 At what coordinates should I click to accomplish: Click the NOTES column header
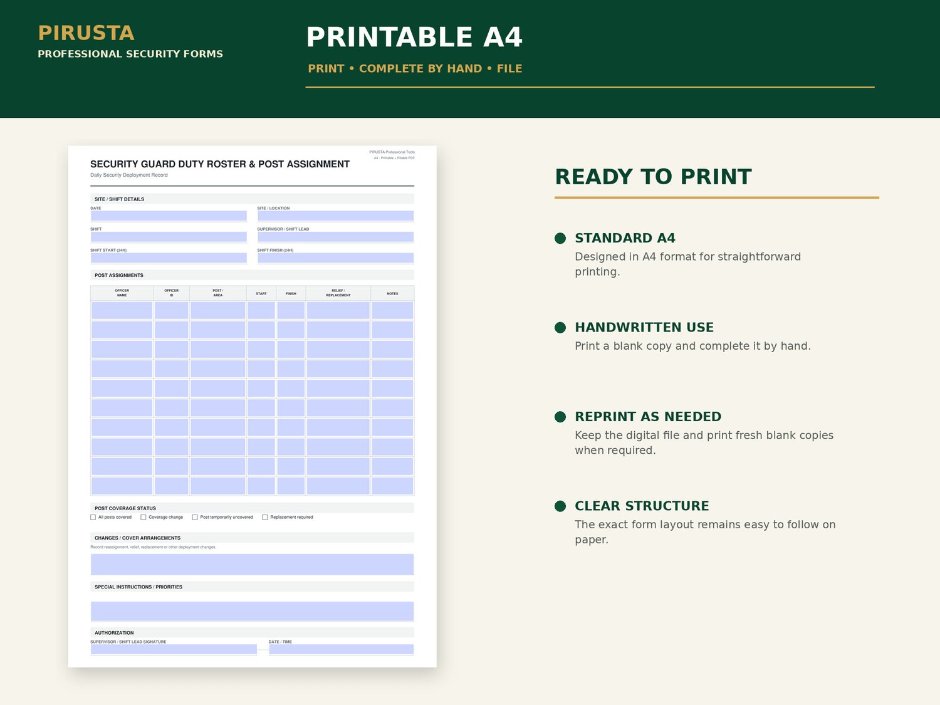(392, 293)
